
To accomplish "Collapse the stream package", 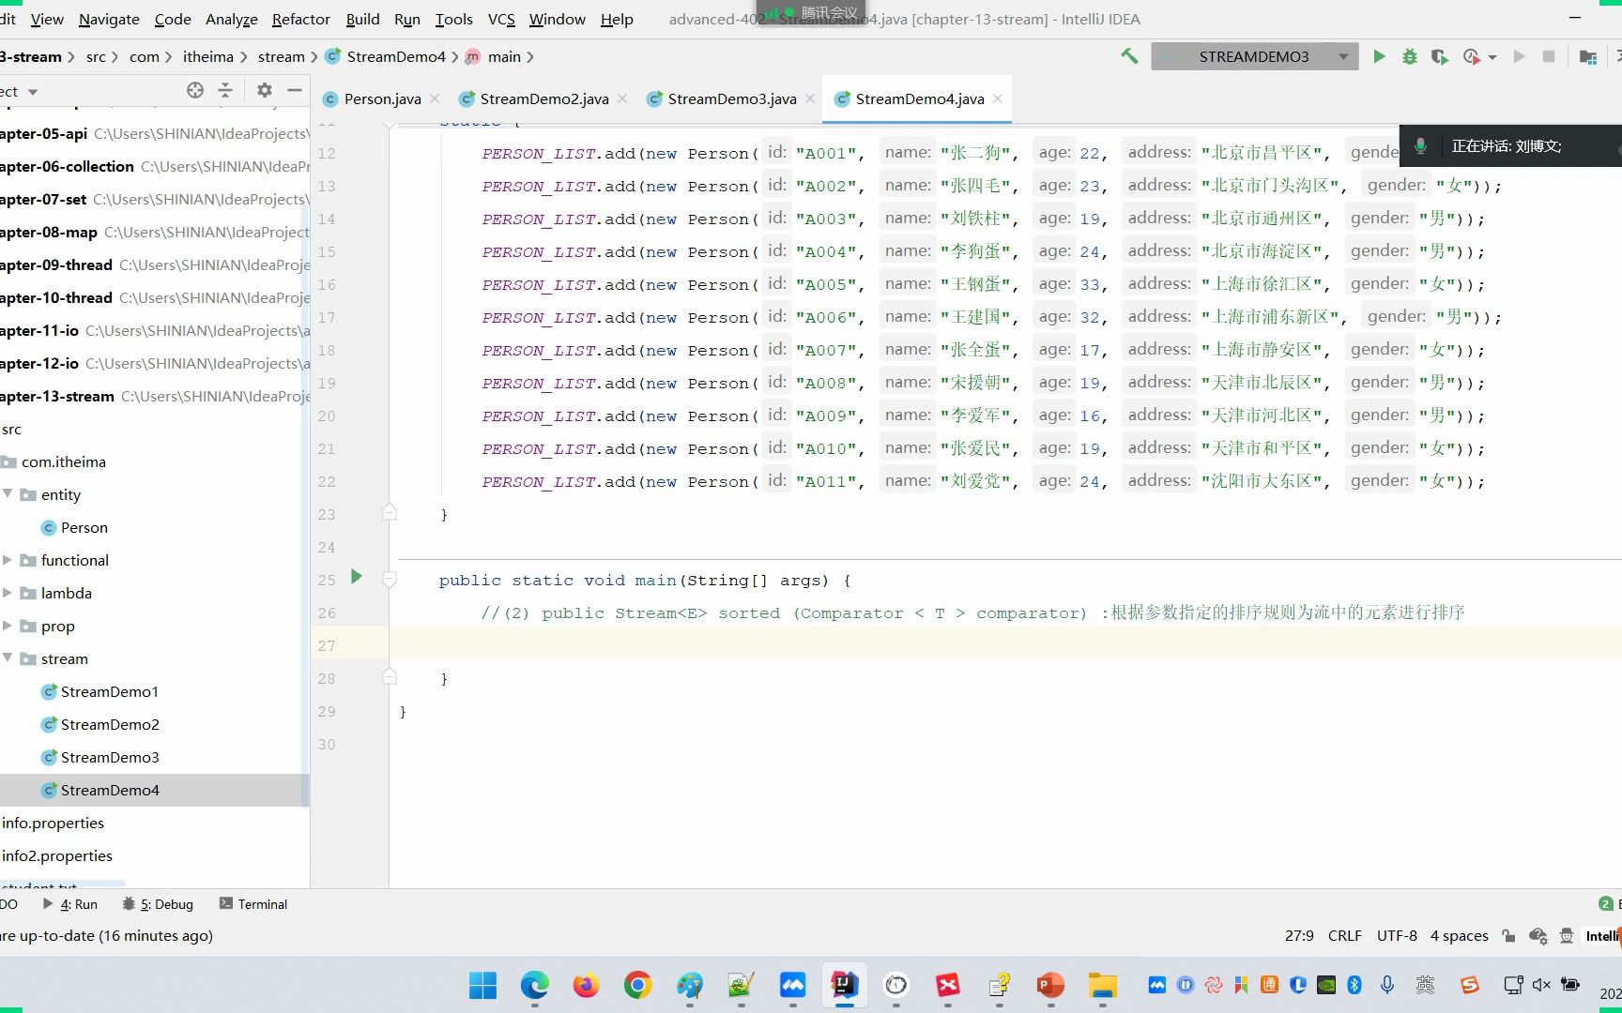I will (x=8, y=658).
